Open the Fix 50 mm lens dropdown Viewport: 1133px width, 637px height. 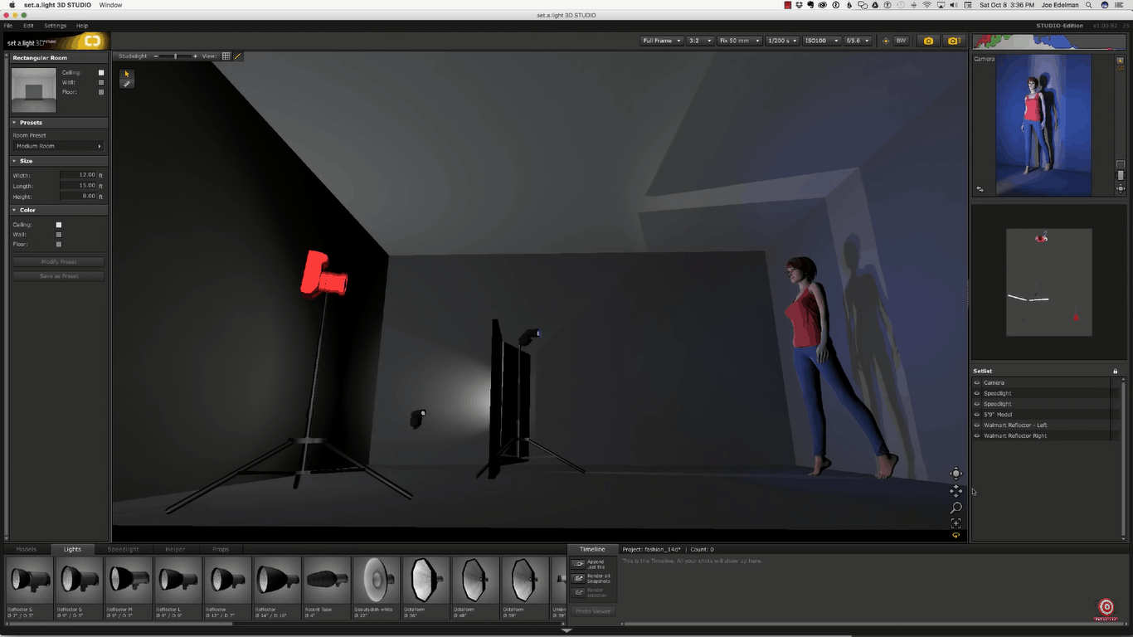pos(739,41)
